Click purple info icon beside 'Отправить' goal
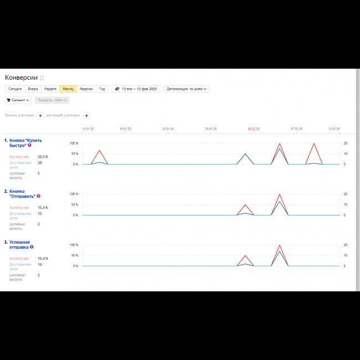The image size is (360, 360). pos(38,196)
